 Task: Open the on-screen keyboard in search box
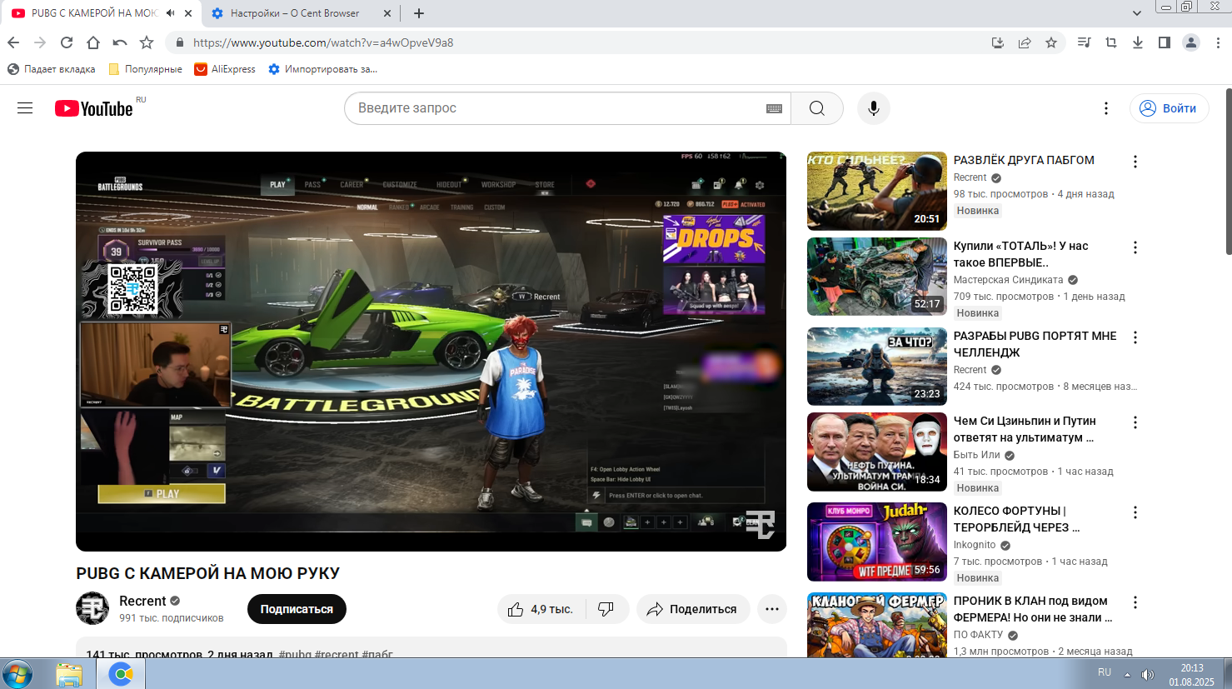click(x=774, y=108)
